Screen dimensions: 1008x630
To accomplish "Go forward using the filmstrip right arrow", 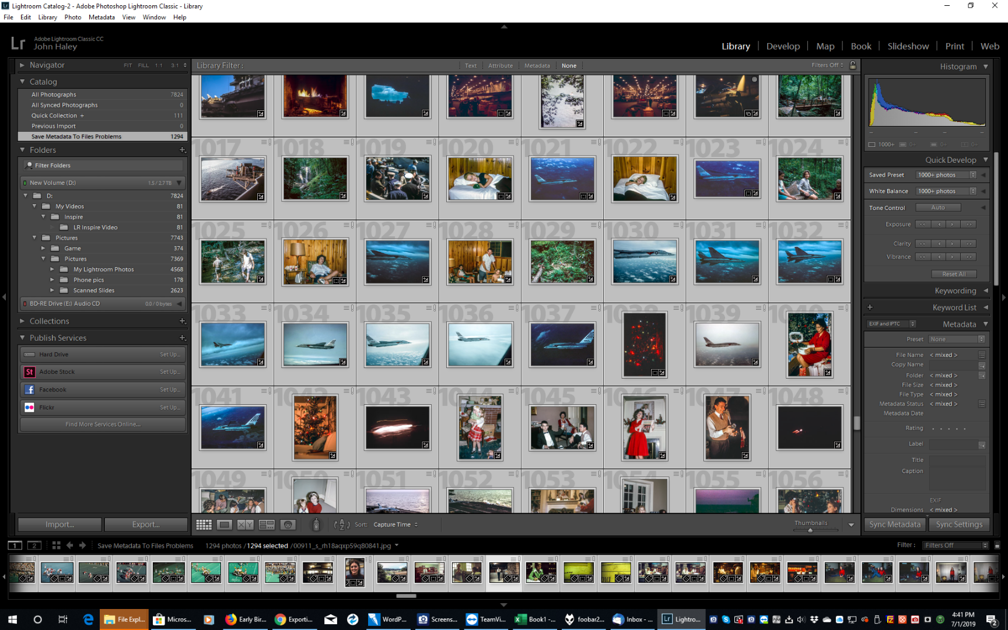I will pos(83,545).
